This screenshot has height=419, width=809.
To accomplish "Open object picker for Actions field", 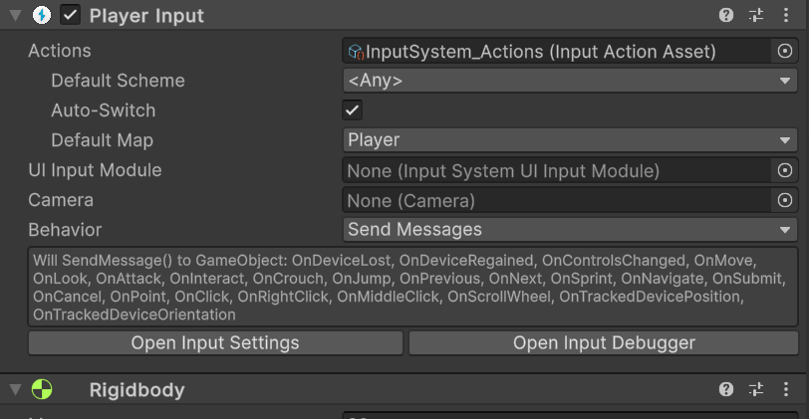I will tap(785, 51).
